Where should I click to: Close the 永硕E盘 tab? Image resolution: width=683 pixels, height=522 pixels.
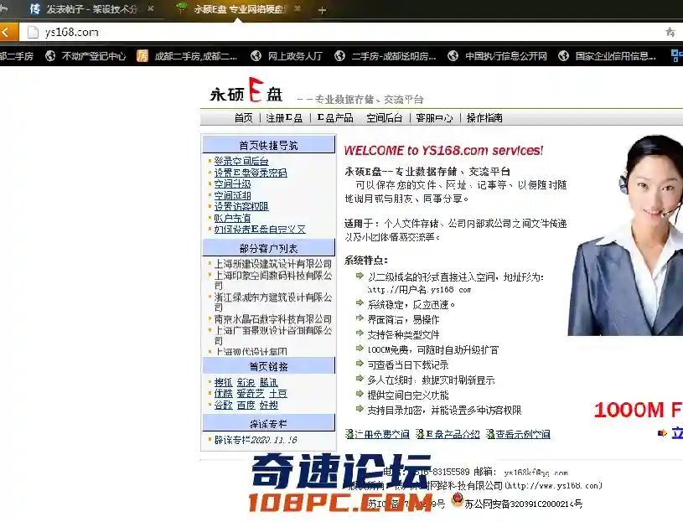tap(298, 8)
